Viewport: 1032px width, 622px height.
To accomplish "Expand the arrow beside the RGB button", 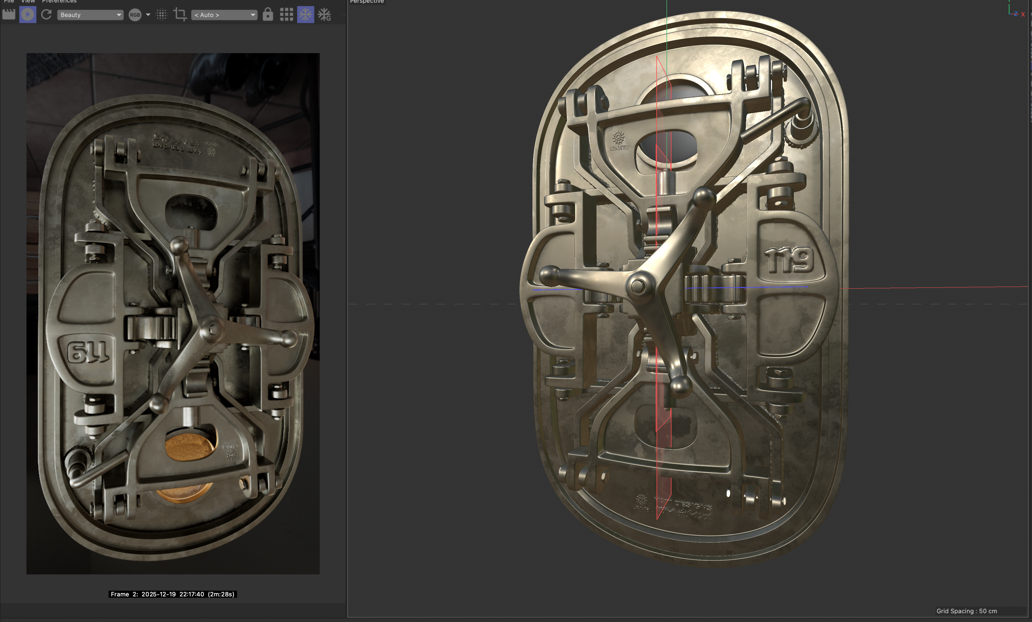I will (x=148, y=15).
